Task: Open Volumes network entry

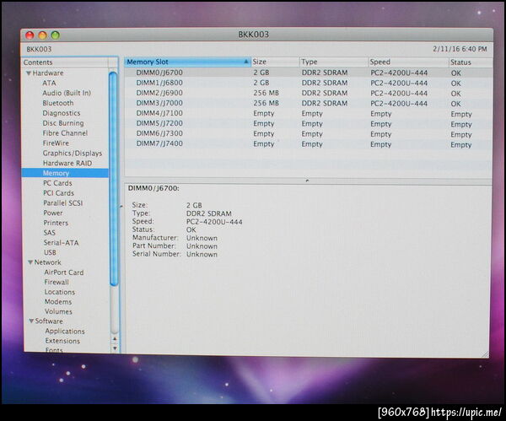Action: coord(58,311)
